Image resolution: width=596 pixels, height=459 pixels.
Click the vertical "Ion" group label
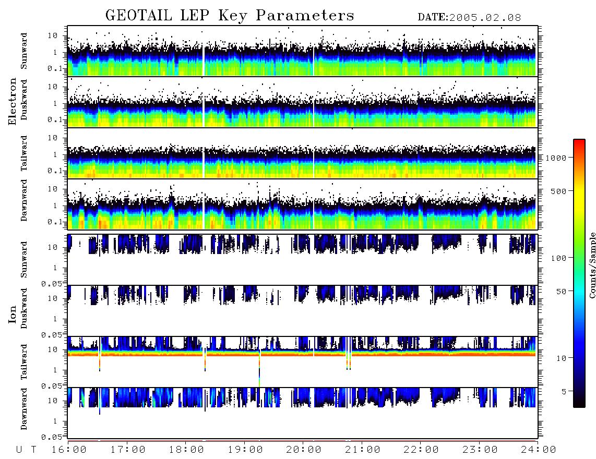click(13, 314)
